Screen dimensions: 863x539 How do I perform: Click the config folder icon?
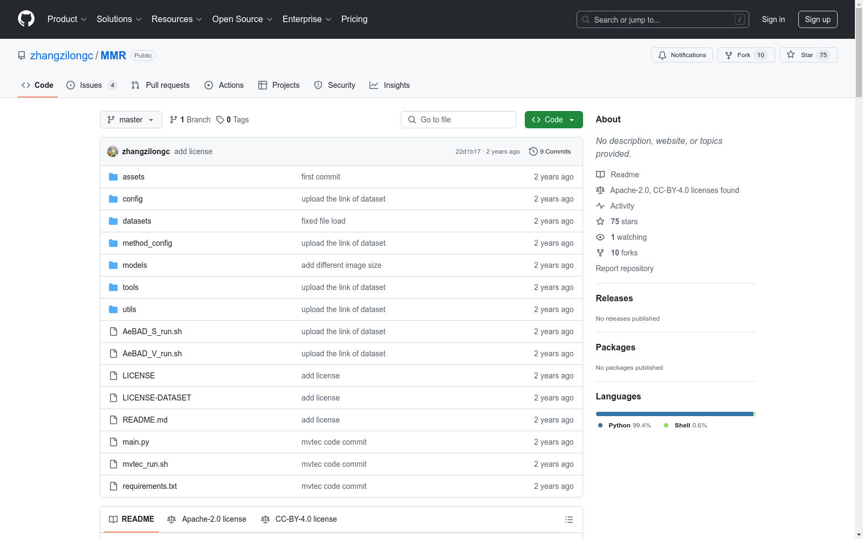coord(113,199)
